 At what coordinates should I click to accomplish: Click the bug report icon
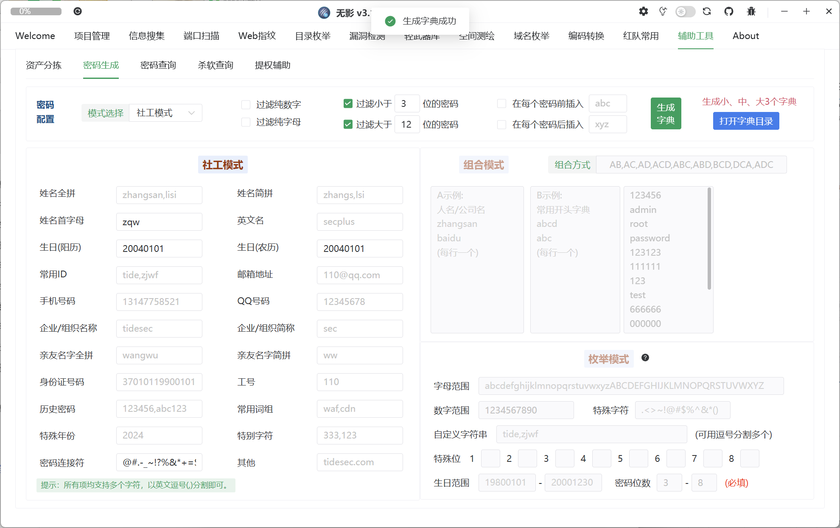(751, 11)
